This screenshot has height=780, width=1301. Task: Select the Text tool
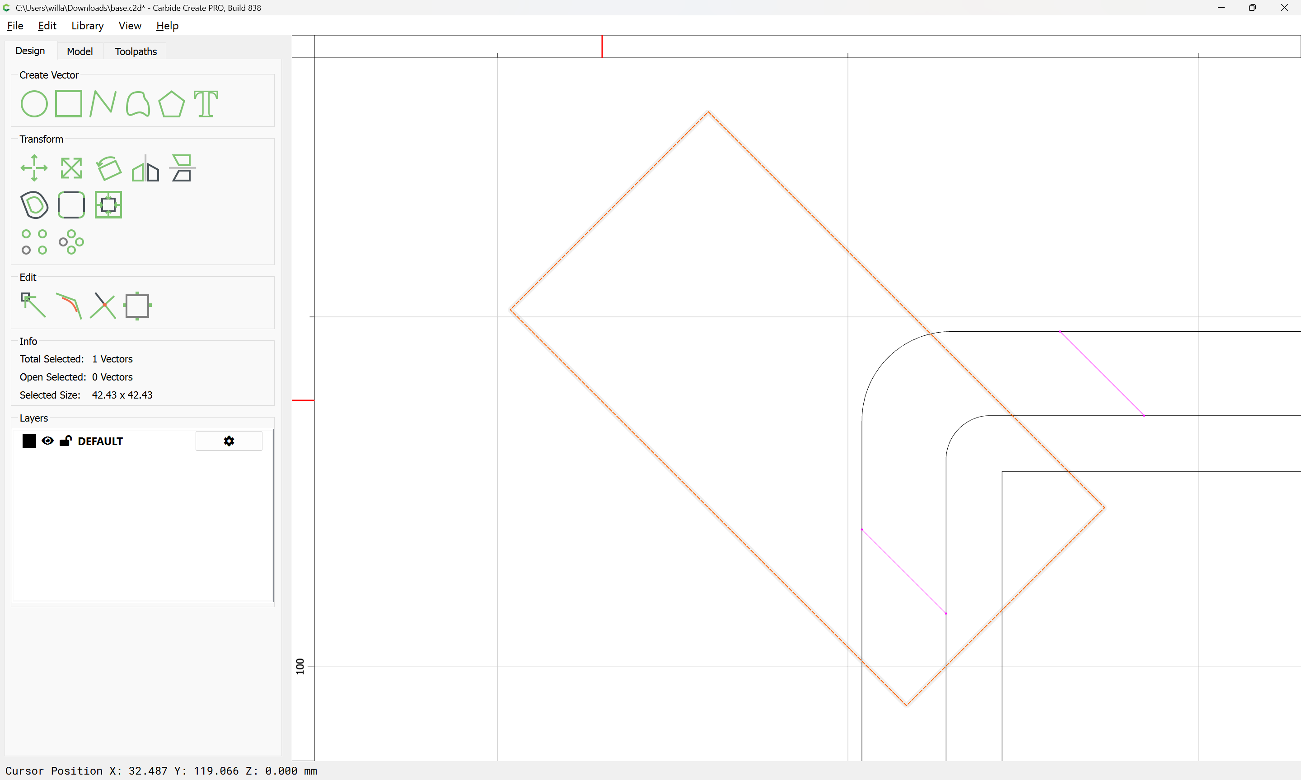pyautogui.click(x=206, y=103)
